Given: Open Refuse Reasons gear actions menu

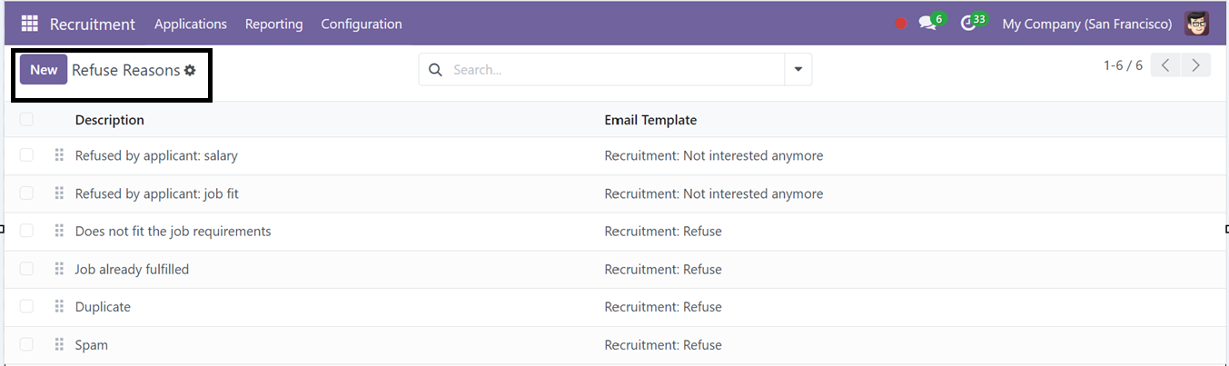Looking at the screenshot, I should coord(190,70).
